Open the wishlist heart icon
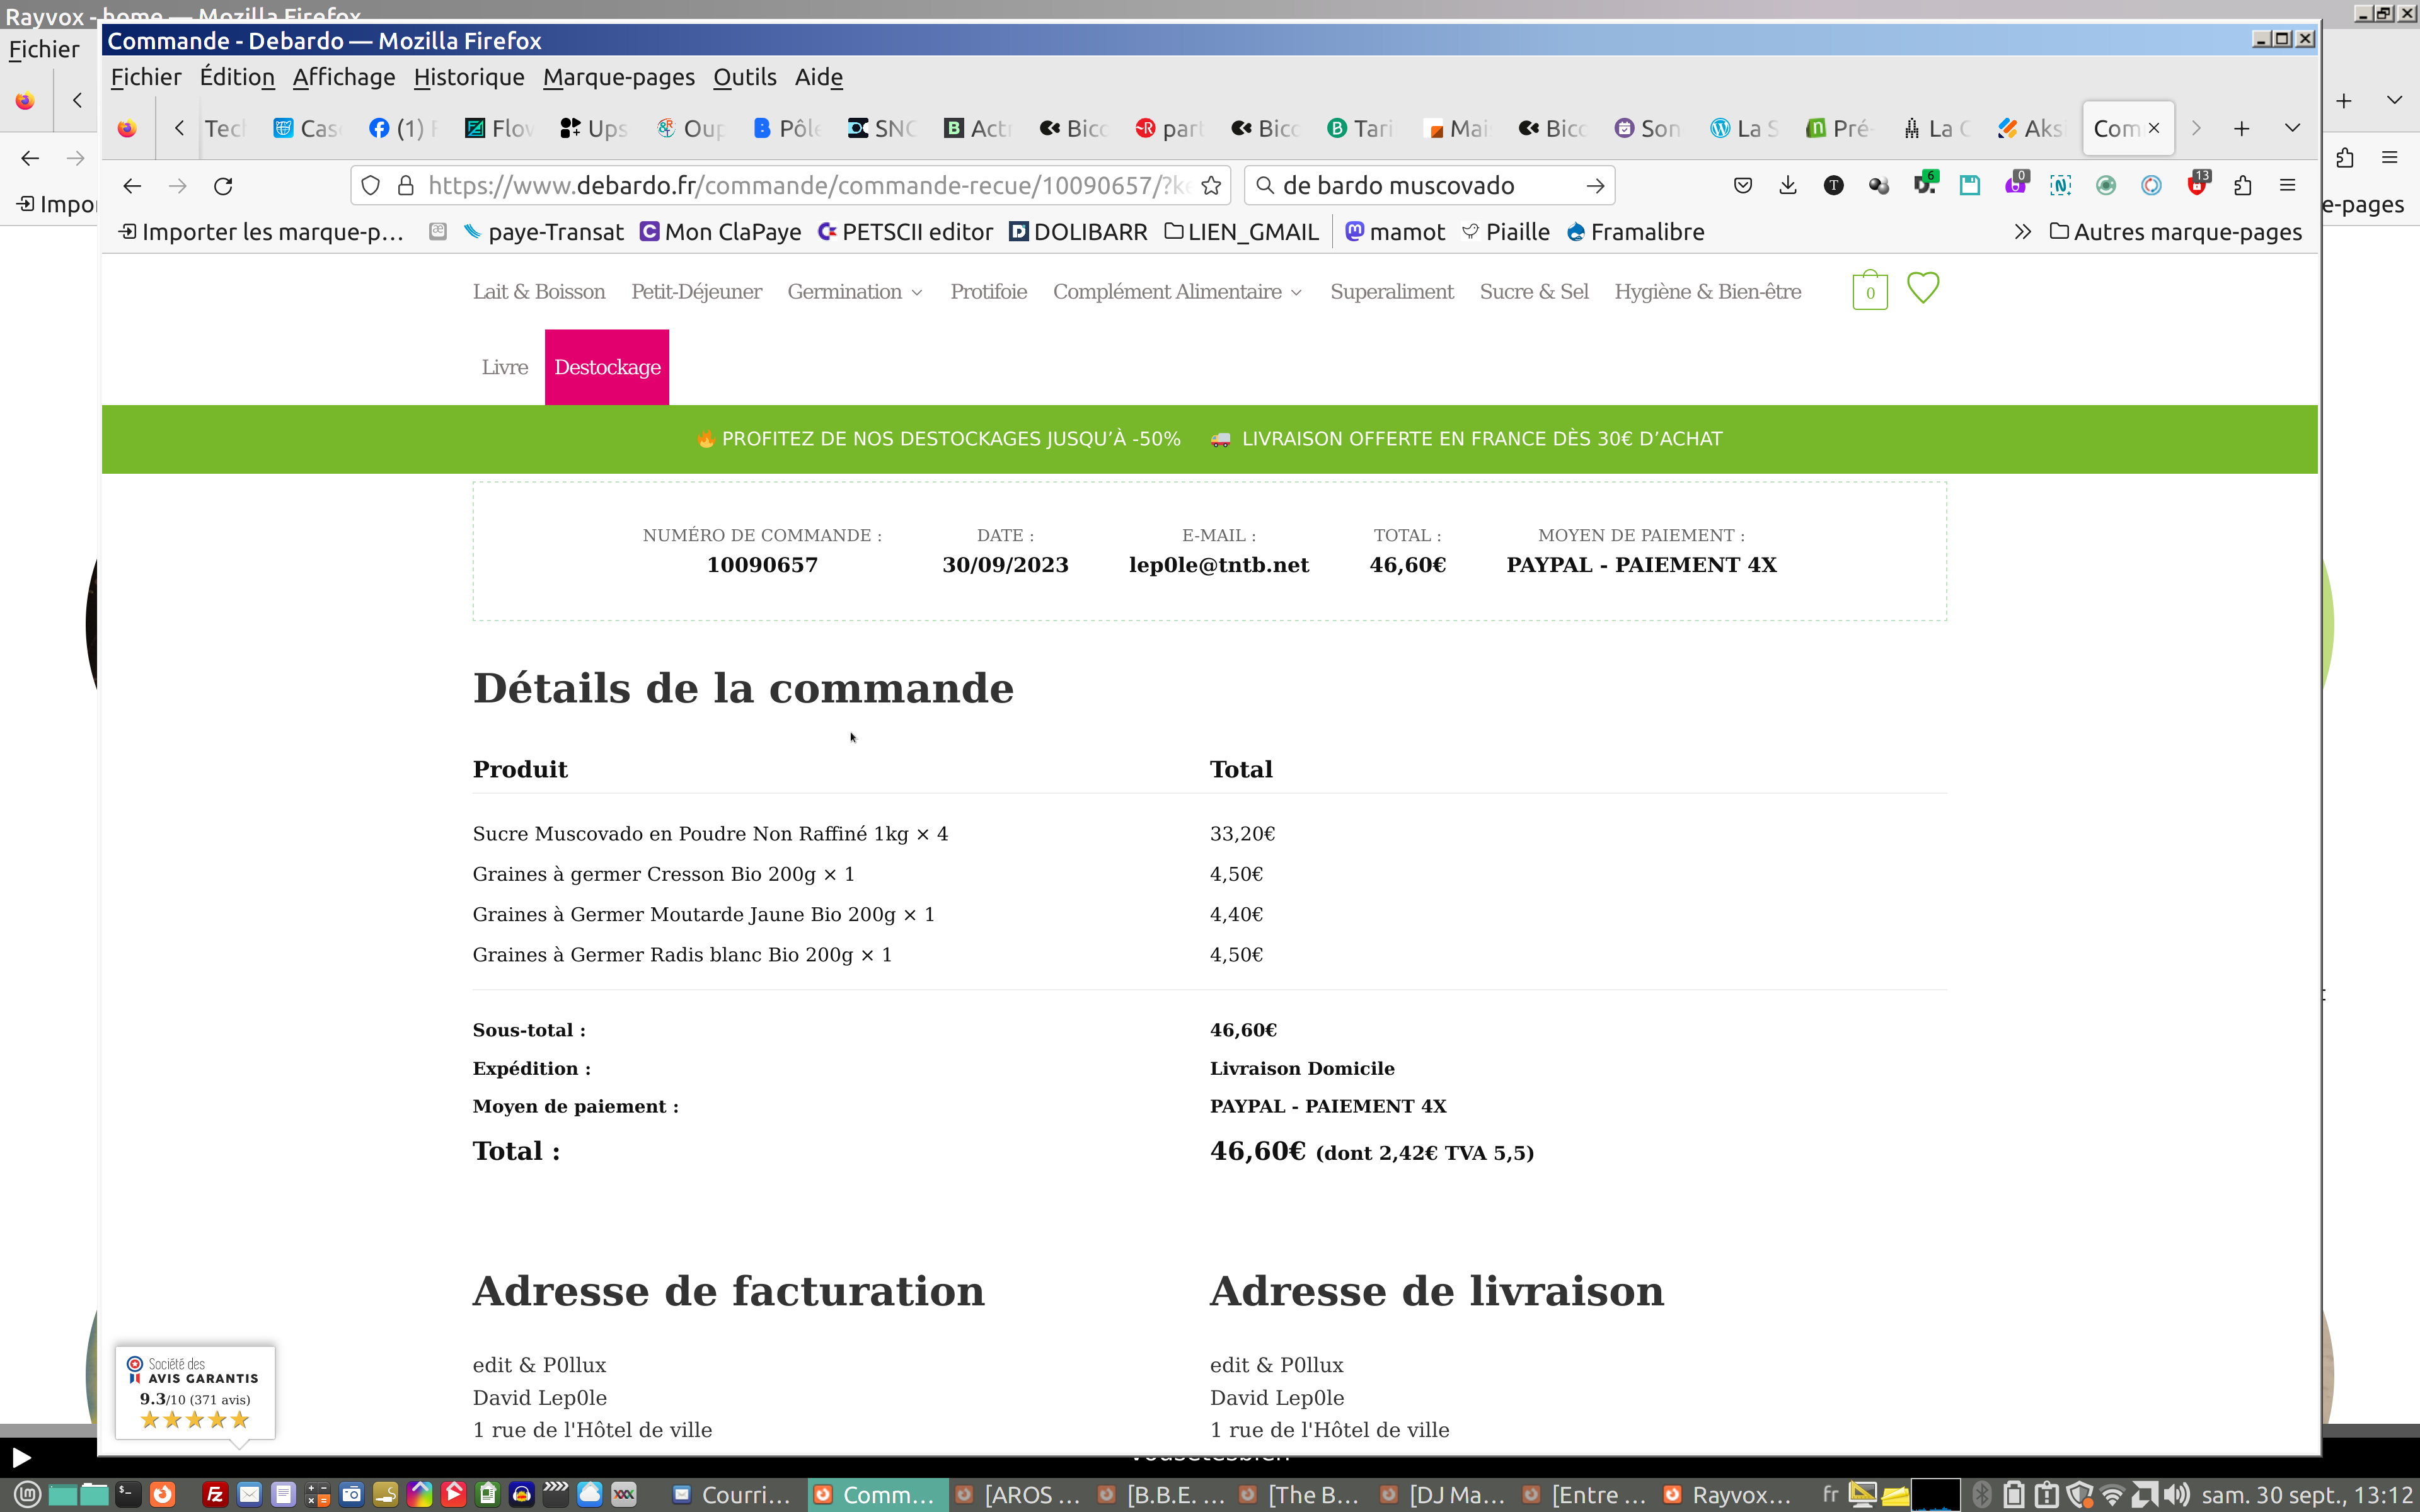The image size is (2420, 1512). tap(1922, 288)
